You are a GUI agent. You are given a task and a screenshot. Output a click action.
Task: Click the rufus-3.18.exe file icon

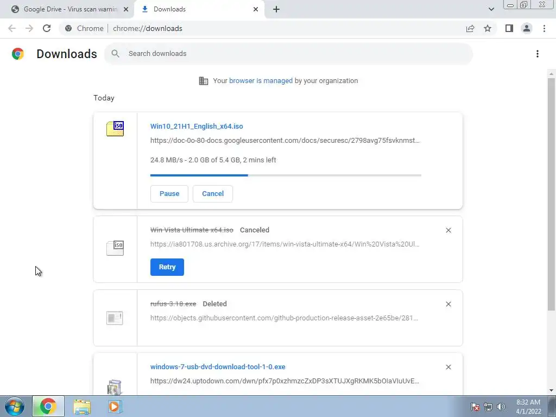(x=115, y=318)
